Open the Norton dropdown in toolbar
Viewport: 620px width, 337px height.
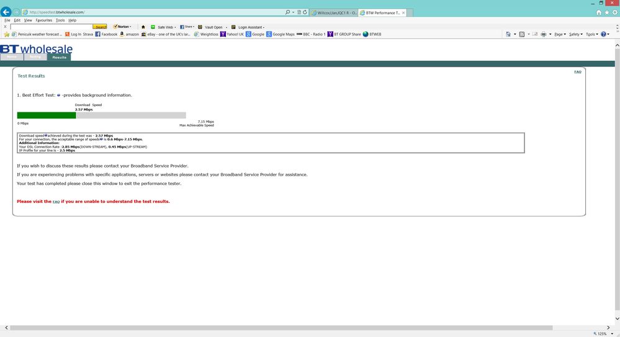pos(122,27)
